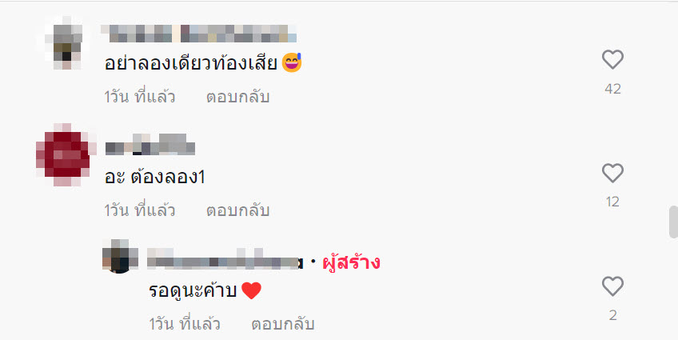Click the sweat-smile emoji in the first comment

pos(292,62)
